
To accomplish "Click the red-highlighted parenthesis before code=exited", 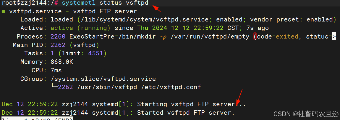I will click(x=255, y=37).
